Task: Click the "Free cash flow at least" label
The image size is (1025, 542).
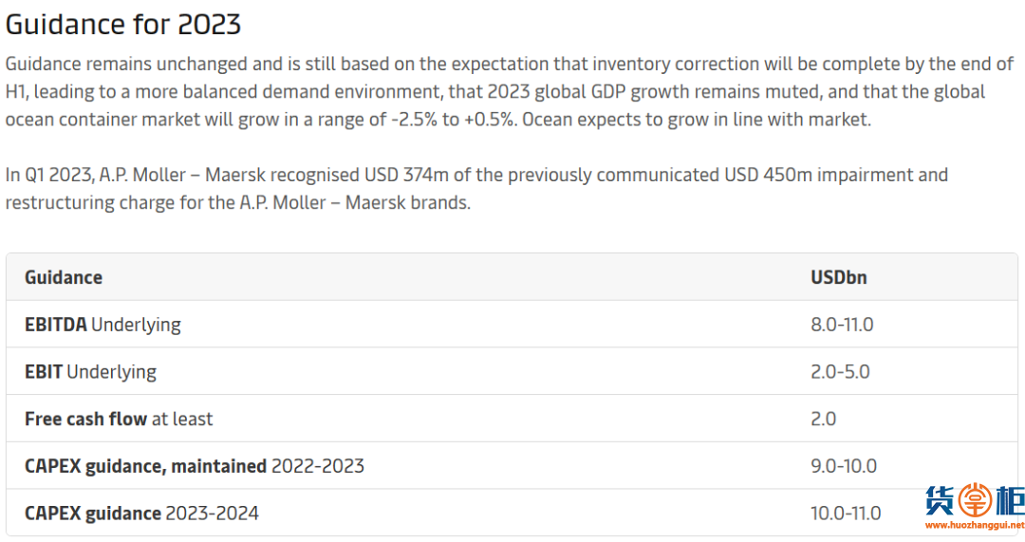Action: 119,419
